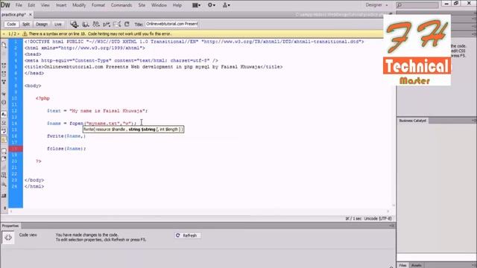Click the Collapse Full Tag coding icon
477x268 pixels.
click(4, 66)
